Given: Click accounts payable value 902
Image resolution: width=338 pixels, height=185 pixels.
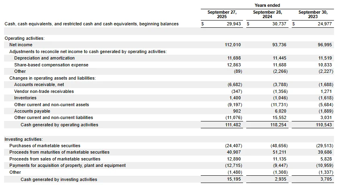Looking at the screenshot, I should [x=237, y=111].
